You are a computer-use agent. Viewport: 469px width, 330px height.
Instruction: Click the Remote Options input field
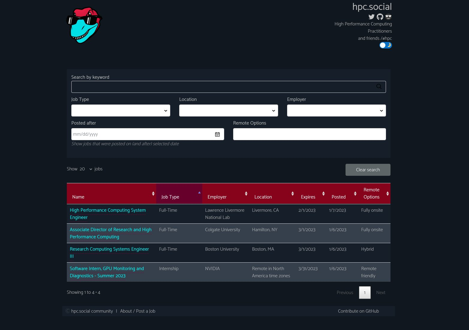click(309, 134)
